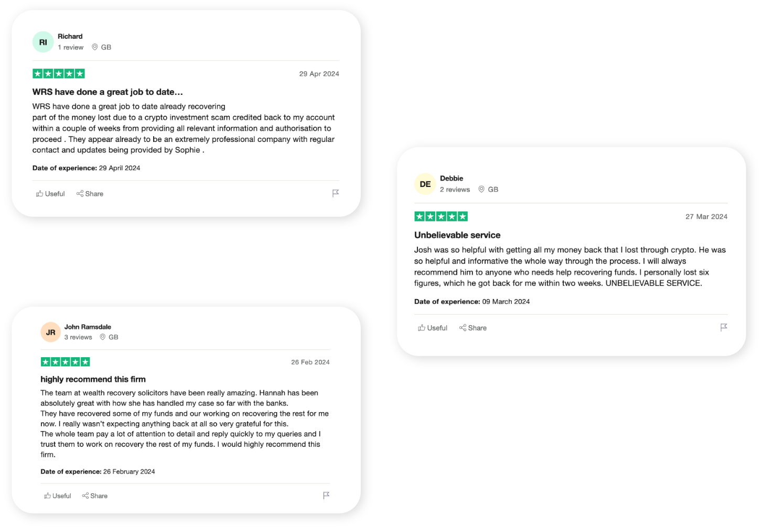The height and width of the screenshot is (529, 763).
Task: Flag John Ramsdale's review
Action: pos(326,495)
